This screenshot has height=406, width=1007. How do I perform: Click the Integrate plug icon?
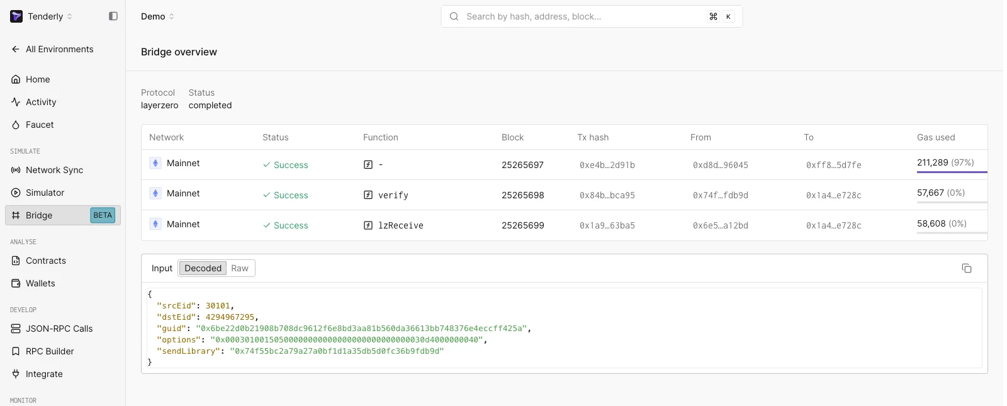point(16,374)
